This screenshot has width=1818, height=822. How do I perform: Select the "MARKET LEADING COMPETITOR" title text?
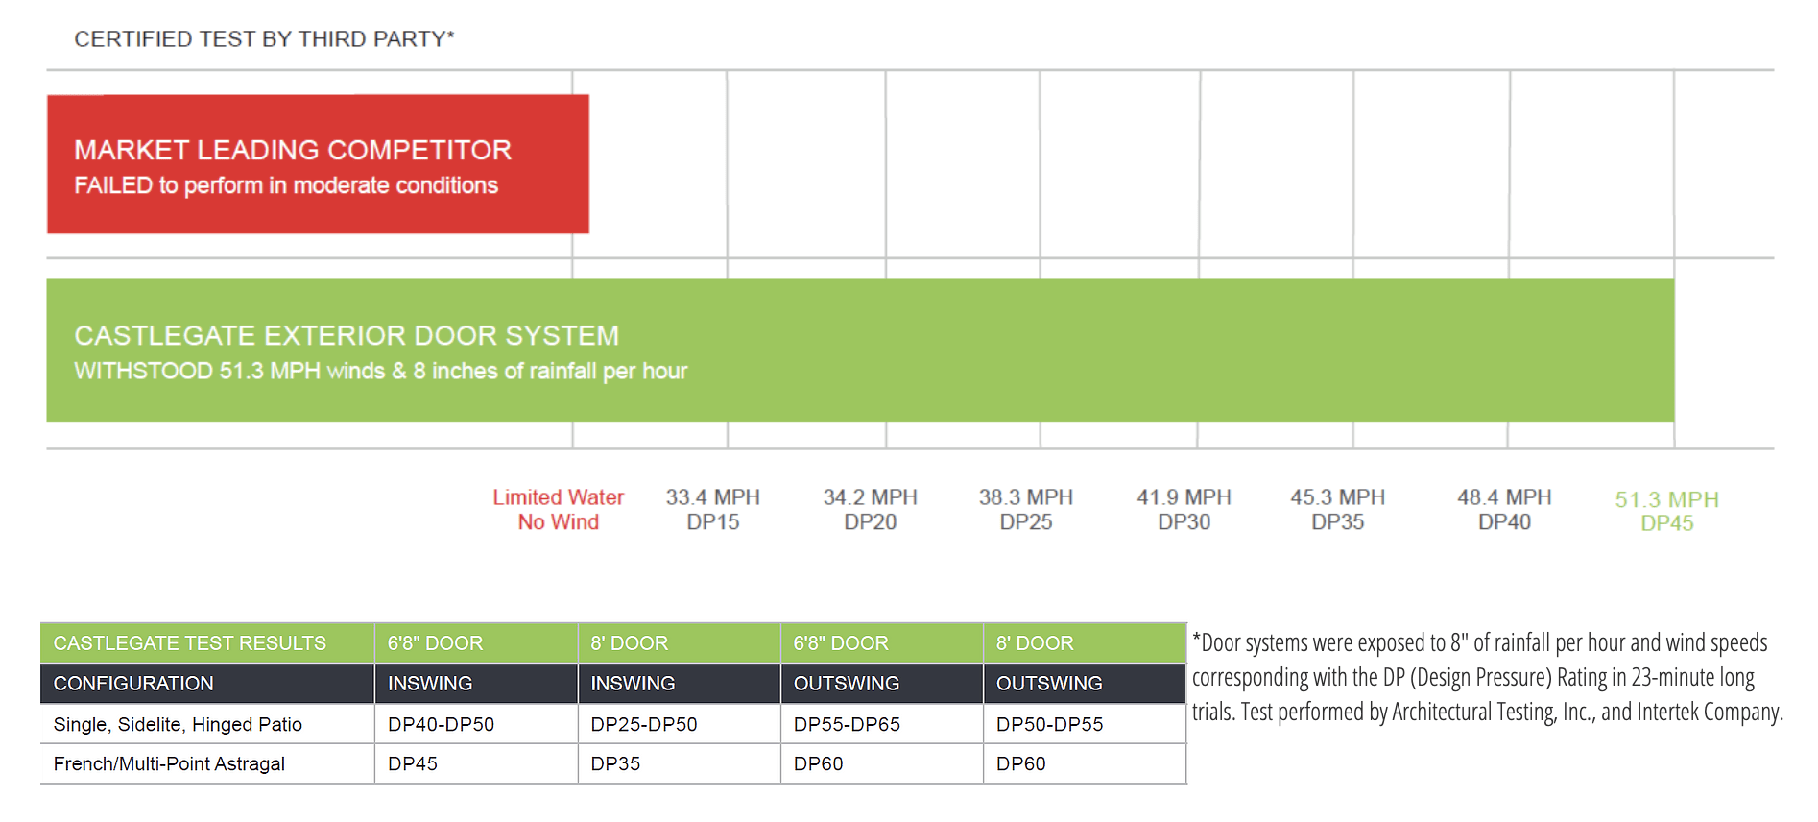point(293,150)
